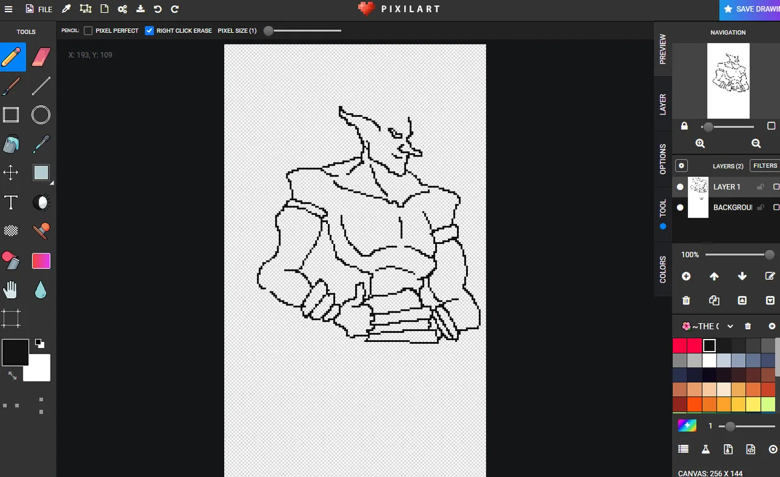
Task: Tick the checkbox on the Layer 1 row
Action: click(x=776, y=187)
